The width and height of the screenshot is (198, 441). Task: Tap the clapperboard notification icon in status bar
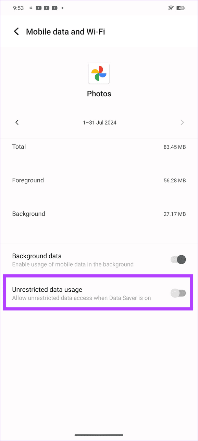point(31,8)
